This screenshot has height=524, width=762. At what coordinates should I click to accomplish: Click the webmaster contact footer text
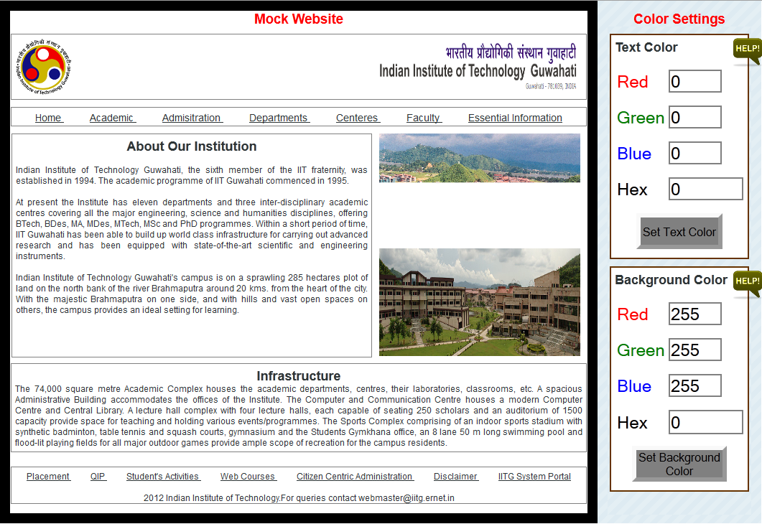tap(299, 497)
